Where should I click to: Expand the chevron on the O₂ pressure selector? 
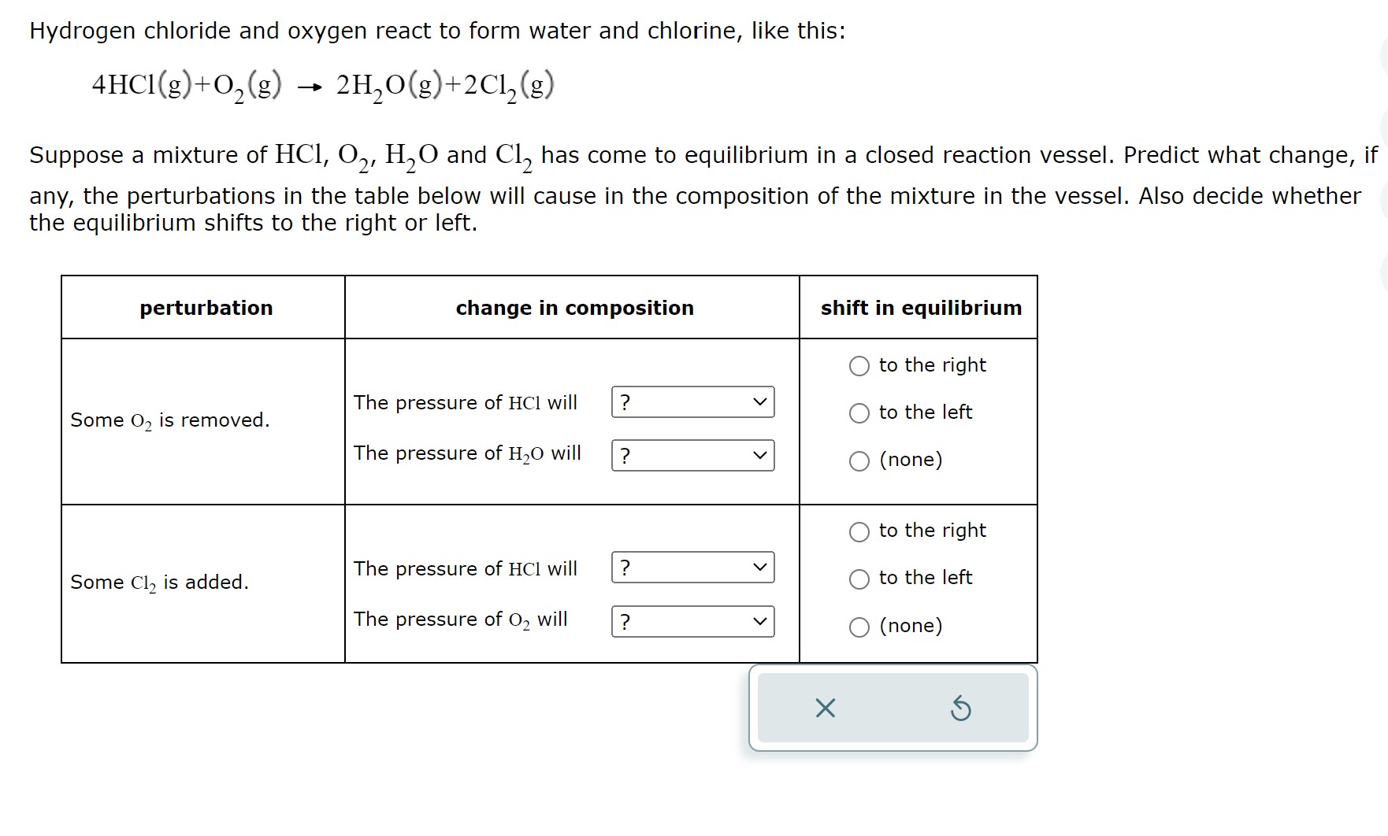click(x=761, y=622)
